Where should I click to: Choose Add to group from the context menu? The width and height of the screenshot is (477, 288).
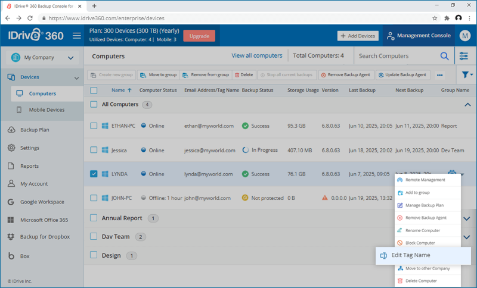click(428, 192)
